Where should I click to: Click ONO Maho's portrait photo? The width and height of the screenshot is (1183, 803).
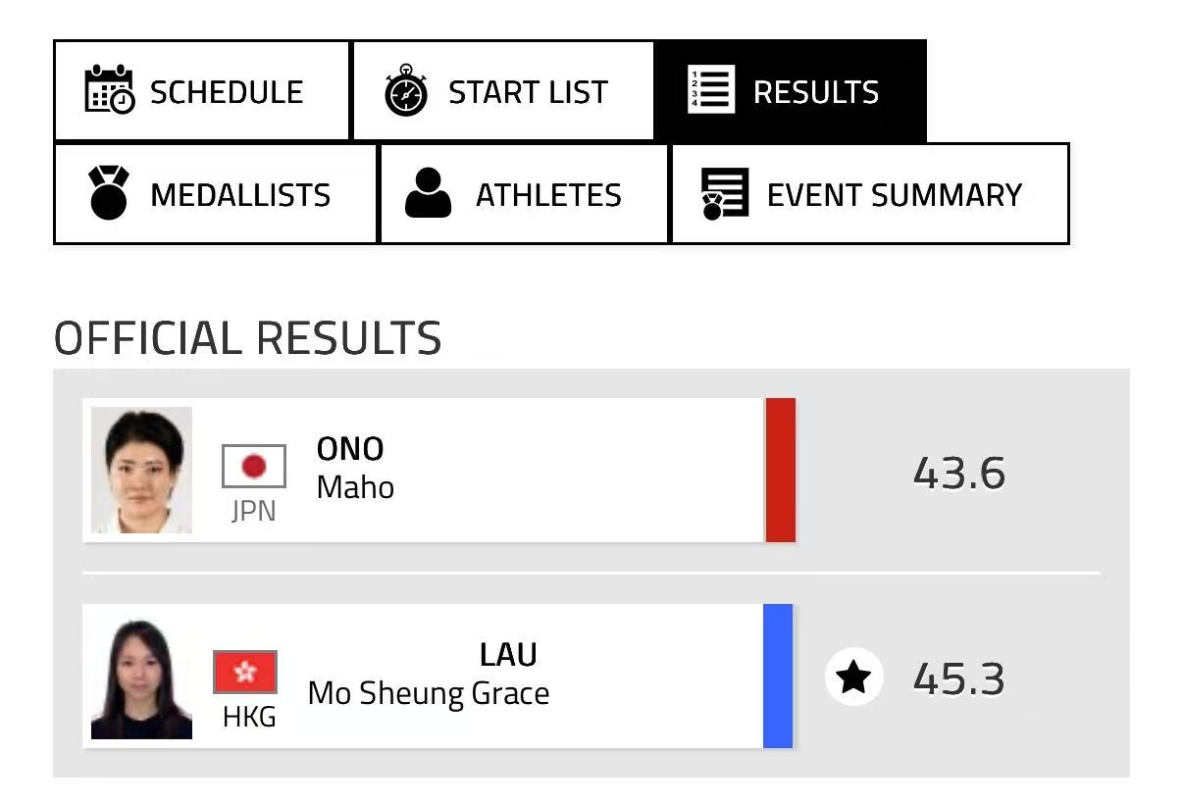coord(141,471)
